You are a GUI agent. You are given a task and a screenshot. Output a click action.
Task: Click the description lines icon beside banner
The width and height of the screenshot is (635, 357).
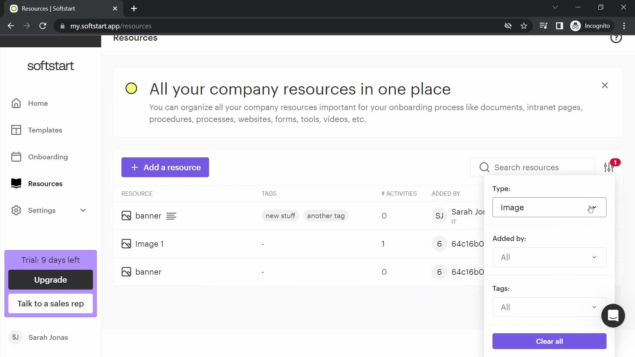point(171,216)
